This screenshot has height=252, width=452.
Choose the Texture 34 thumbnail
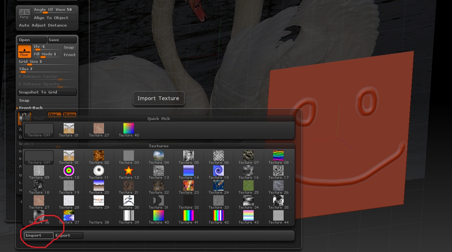click(x=248, y=202)
